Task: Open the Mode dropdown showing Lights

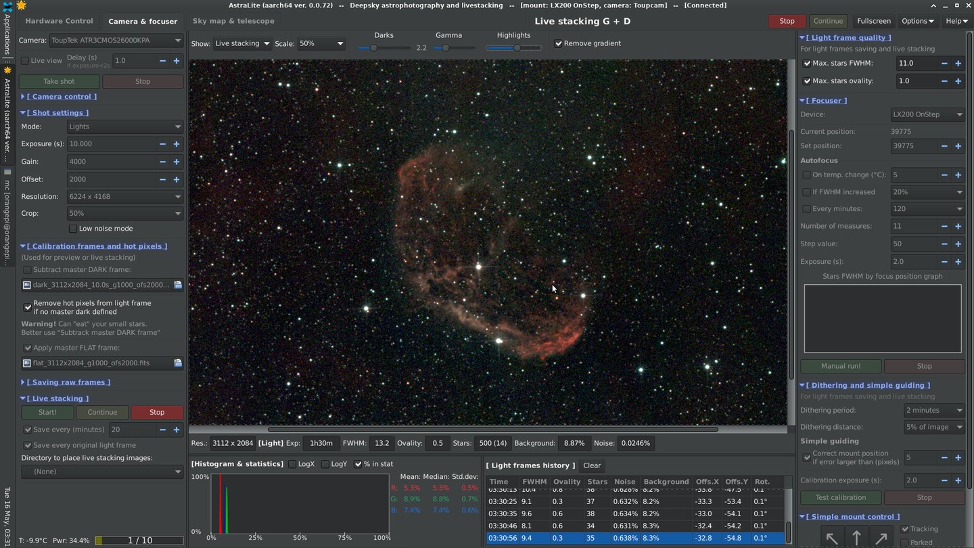Action: coord(125,127)
